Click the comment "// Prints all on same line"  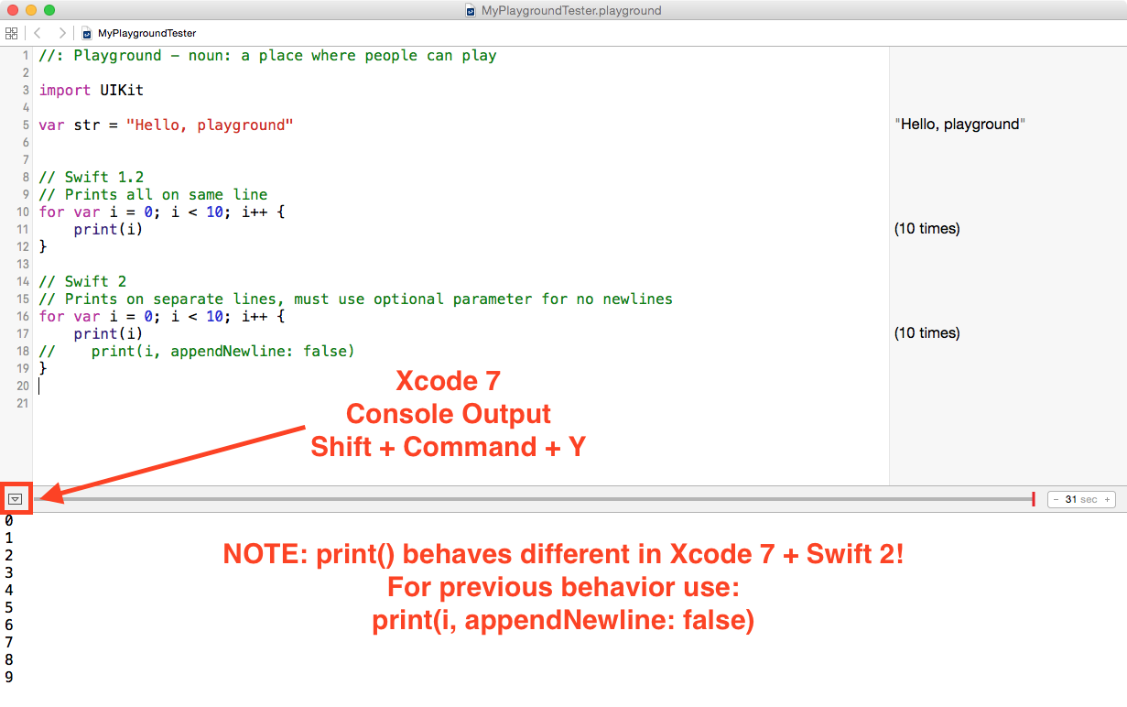click(x=153, y=194)
